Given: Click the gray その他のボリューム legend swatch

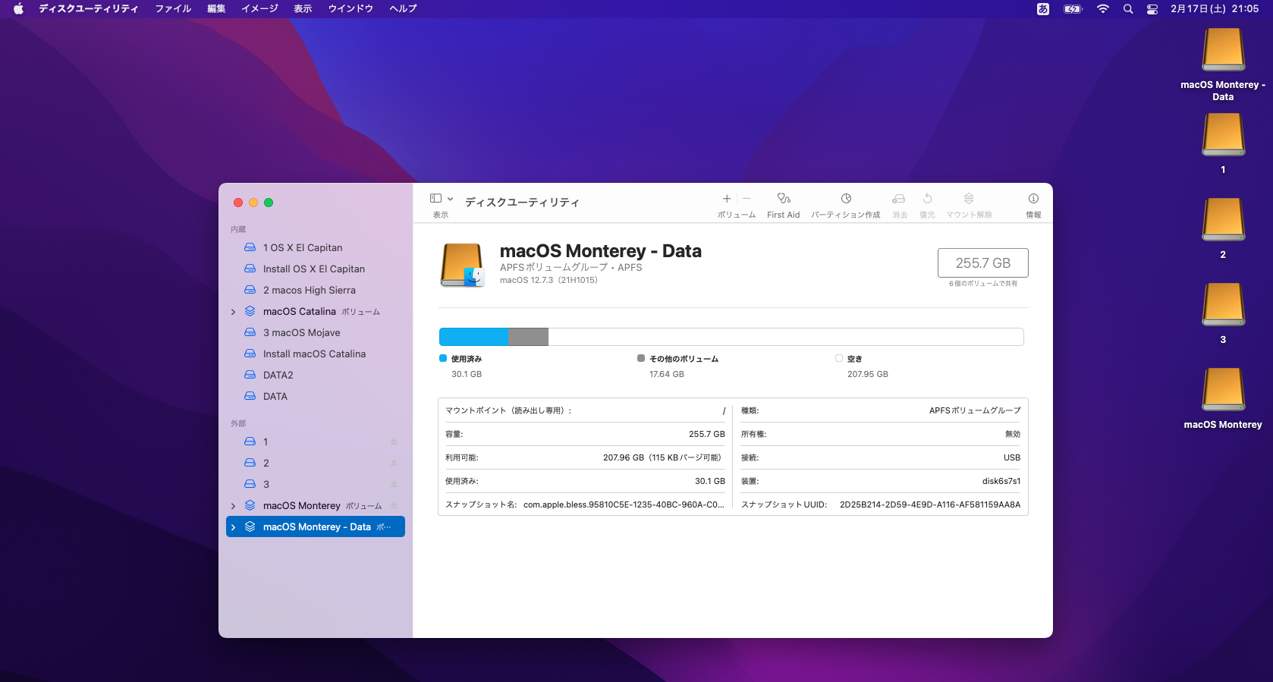Looking at the screenshot, I should 641,358.
